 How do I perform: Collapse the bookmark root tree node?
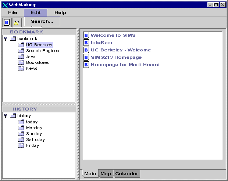tap(6, 39)
